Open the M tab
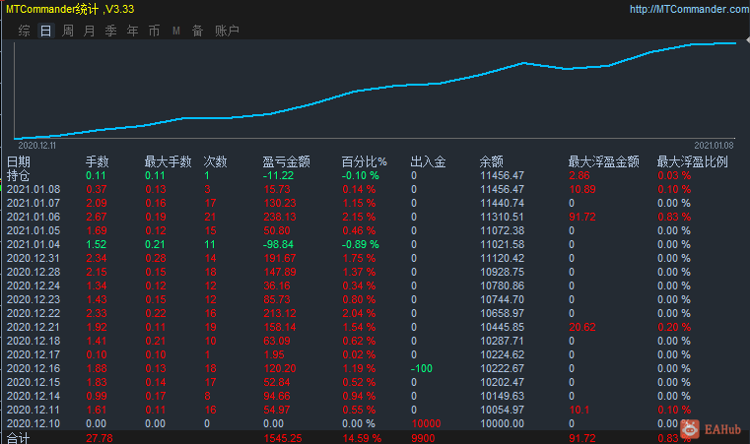This screenshot has height=444, width=750. tap(176, 32)
